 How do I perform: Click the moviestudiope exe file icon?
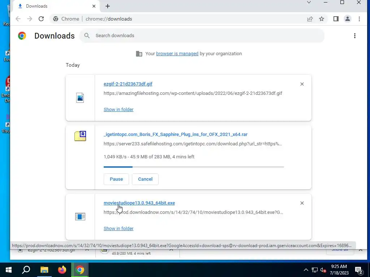[x=80, y=216]
